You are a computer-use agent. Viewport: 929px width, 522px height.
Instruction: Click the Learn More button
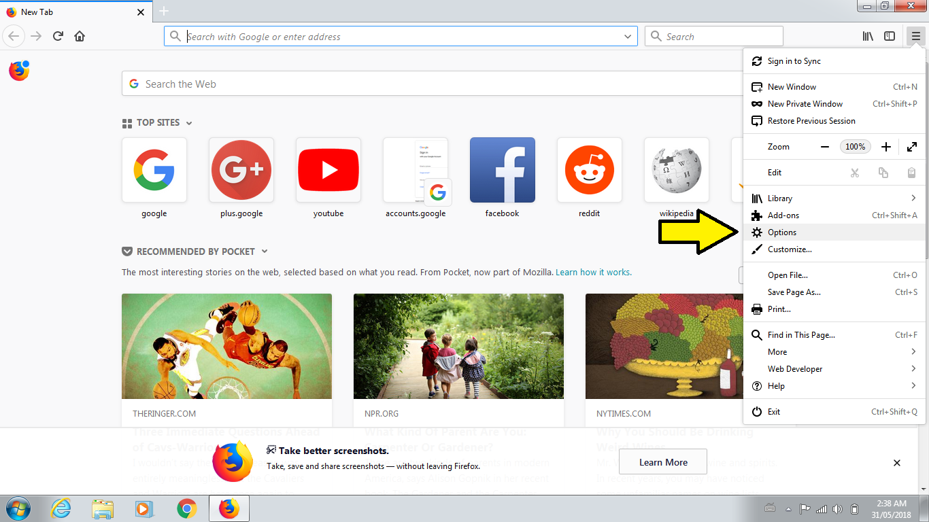click(x=663, y=462)
